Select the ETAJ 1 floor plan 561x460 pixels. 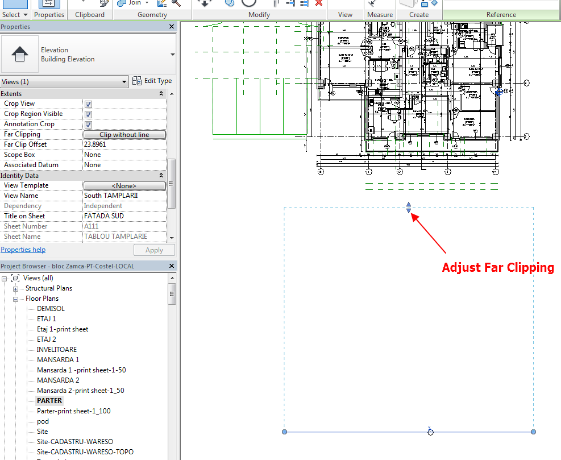coord(47,319)
